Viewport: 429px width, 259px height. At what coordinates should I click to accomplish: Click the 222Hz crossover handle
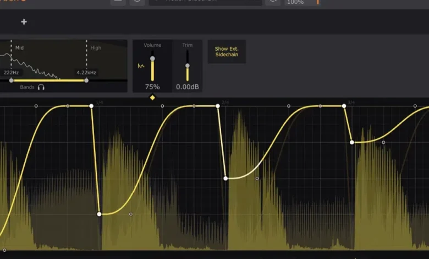tap(11, 80)
